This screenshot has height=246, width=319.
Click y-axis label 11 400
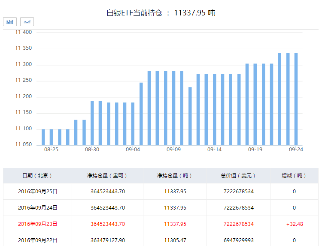(24, 32)
